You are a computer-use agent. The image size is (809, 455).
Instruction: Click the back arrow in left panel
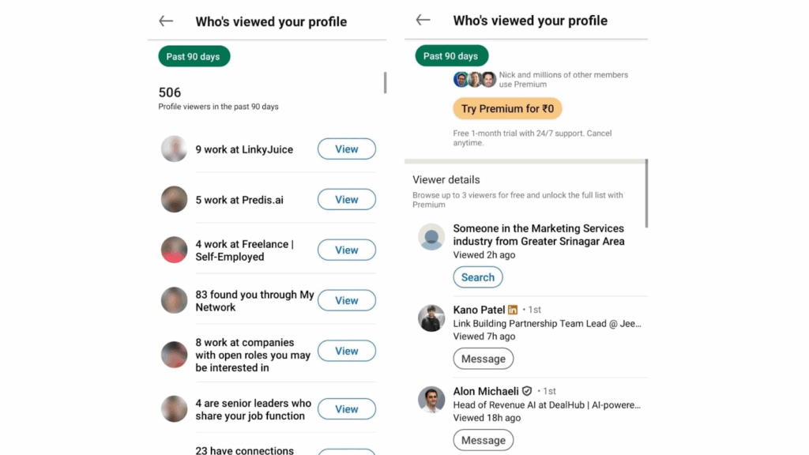tap(166, 21)
